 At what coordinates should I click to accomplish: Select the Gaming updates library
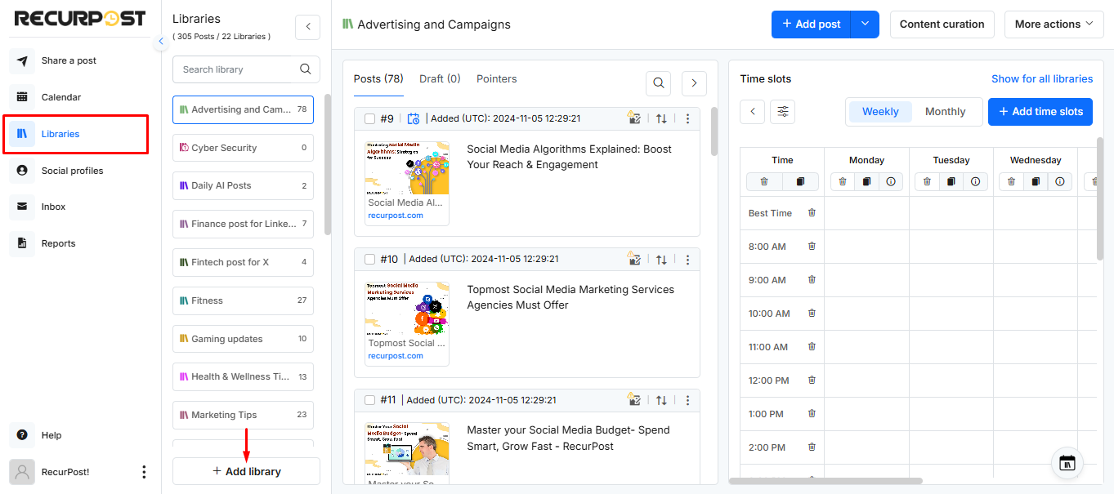243,339
